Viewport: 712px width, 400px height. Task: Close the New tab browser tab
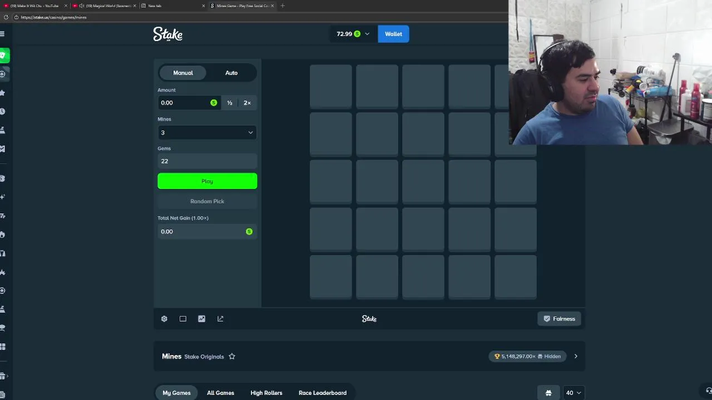pos(203,6)
